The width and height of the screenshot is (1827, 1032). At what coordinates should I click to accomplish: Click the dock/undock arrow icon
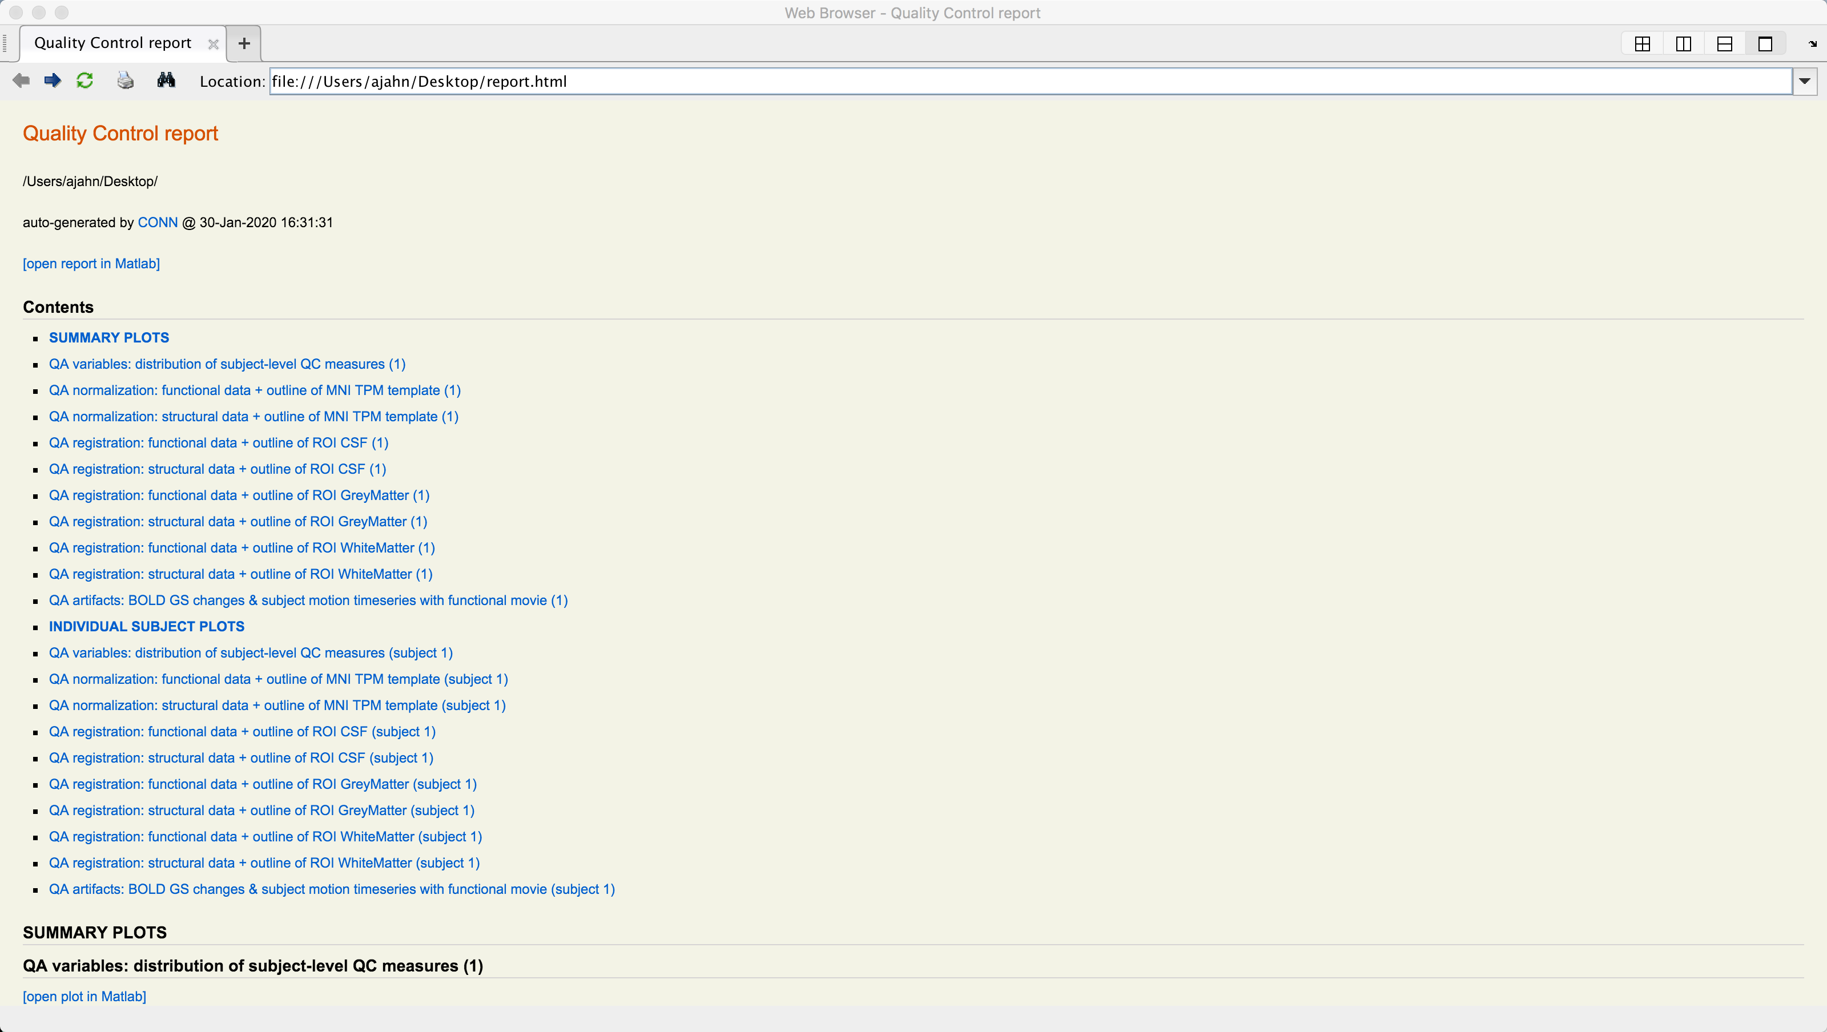coord(1813,44)
